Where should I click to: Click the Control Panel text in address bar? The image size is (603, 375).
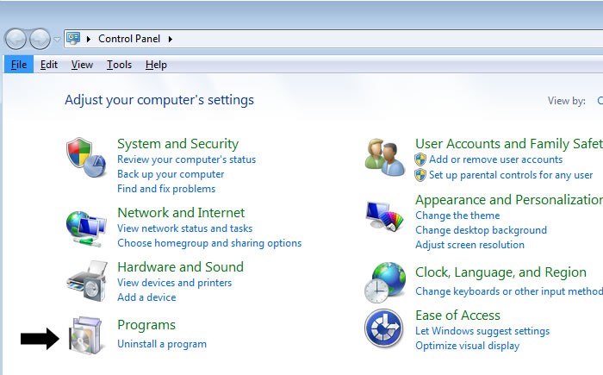(129, 39)
